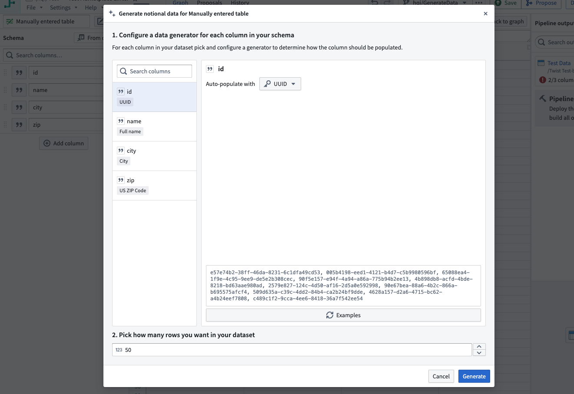
Task: Click string icon of zip in generator list
Action: tap(121, 180)
